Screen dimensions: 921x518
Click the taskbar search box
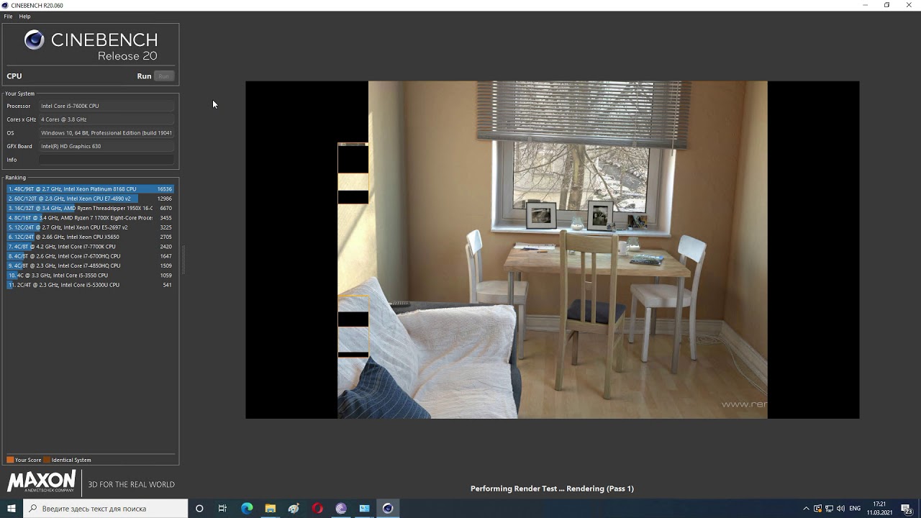point(106,509)
